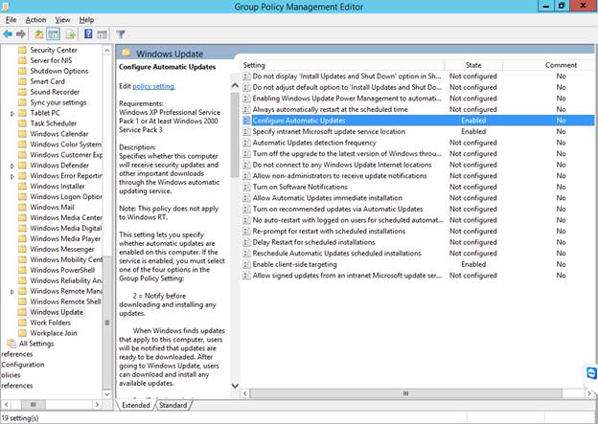This screenshot has height=424, width=598.
Task: Switch to the Extended tab
Action: 136,405
